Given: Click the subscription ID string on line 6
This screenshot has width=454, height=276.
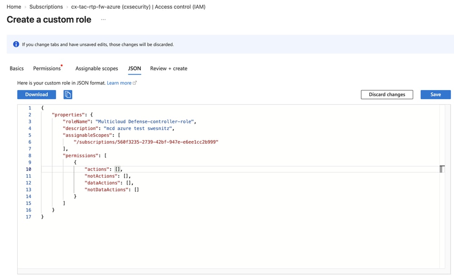Looking at the screenshot, I should [146, 142].
